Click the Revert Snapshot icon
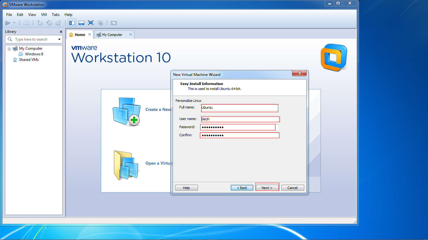 [49, 22]
